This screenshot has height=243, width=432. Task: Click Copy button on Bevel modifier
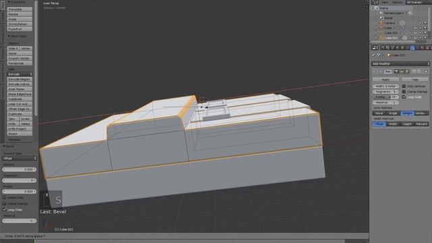[x=414, y=80]
